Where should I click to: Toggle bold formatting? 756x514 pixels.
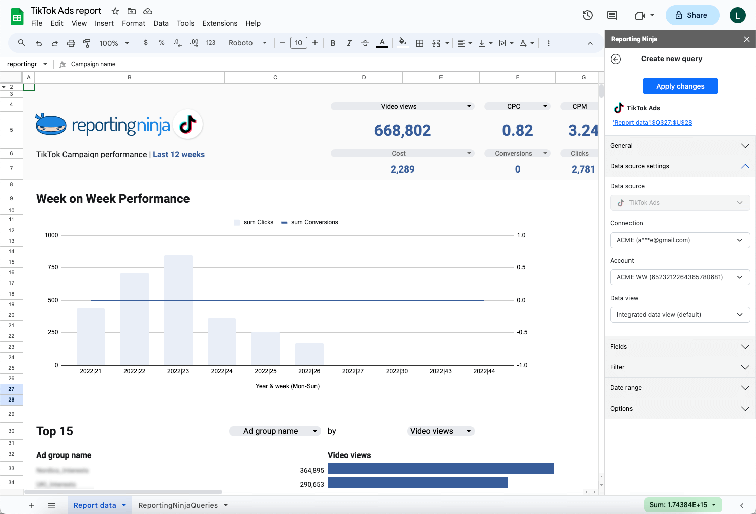(333, 43)
